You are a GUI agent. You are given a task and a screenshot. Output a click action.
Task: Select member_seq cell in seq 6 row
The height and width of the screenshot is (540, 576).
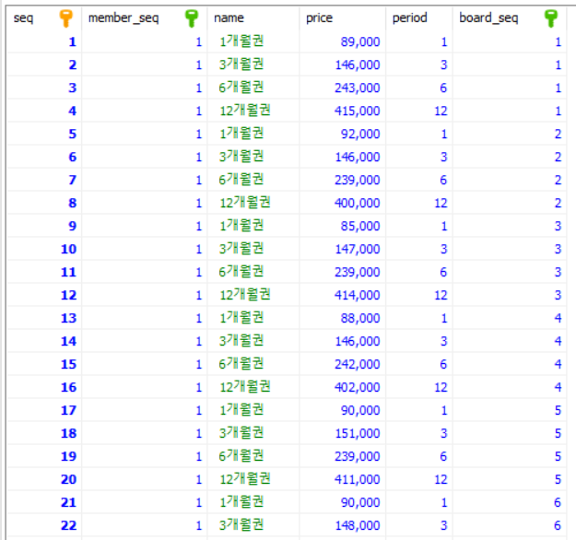145,157
